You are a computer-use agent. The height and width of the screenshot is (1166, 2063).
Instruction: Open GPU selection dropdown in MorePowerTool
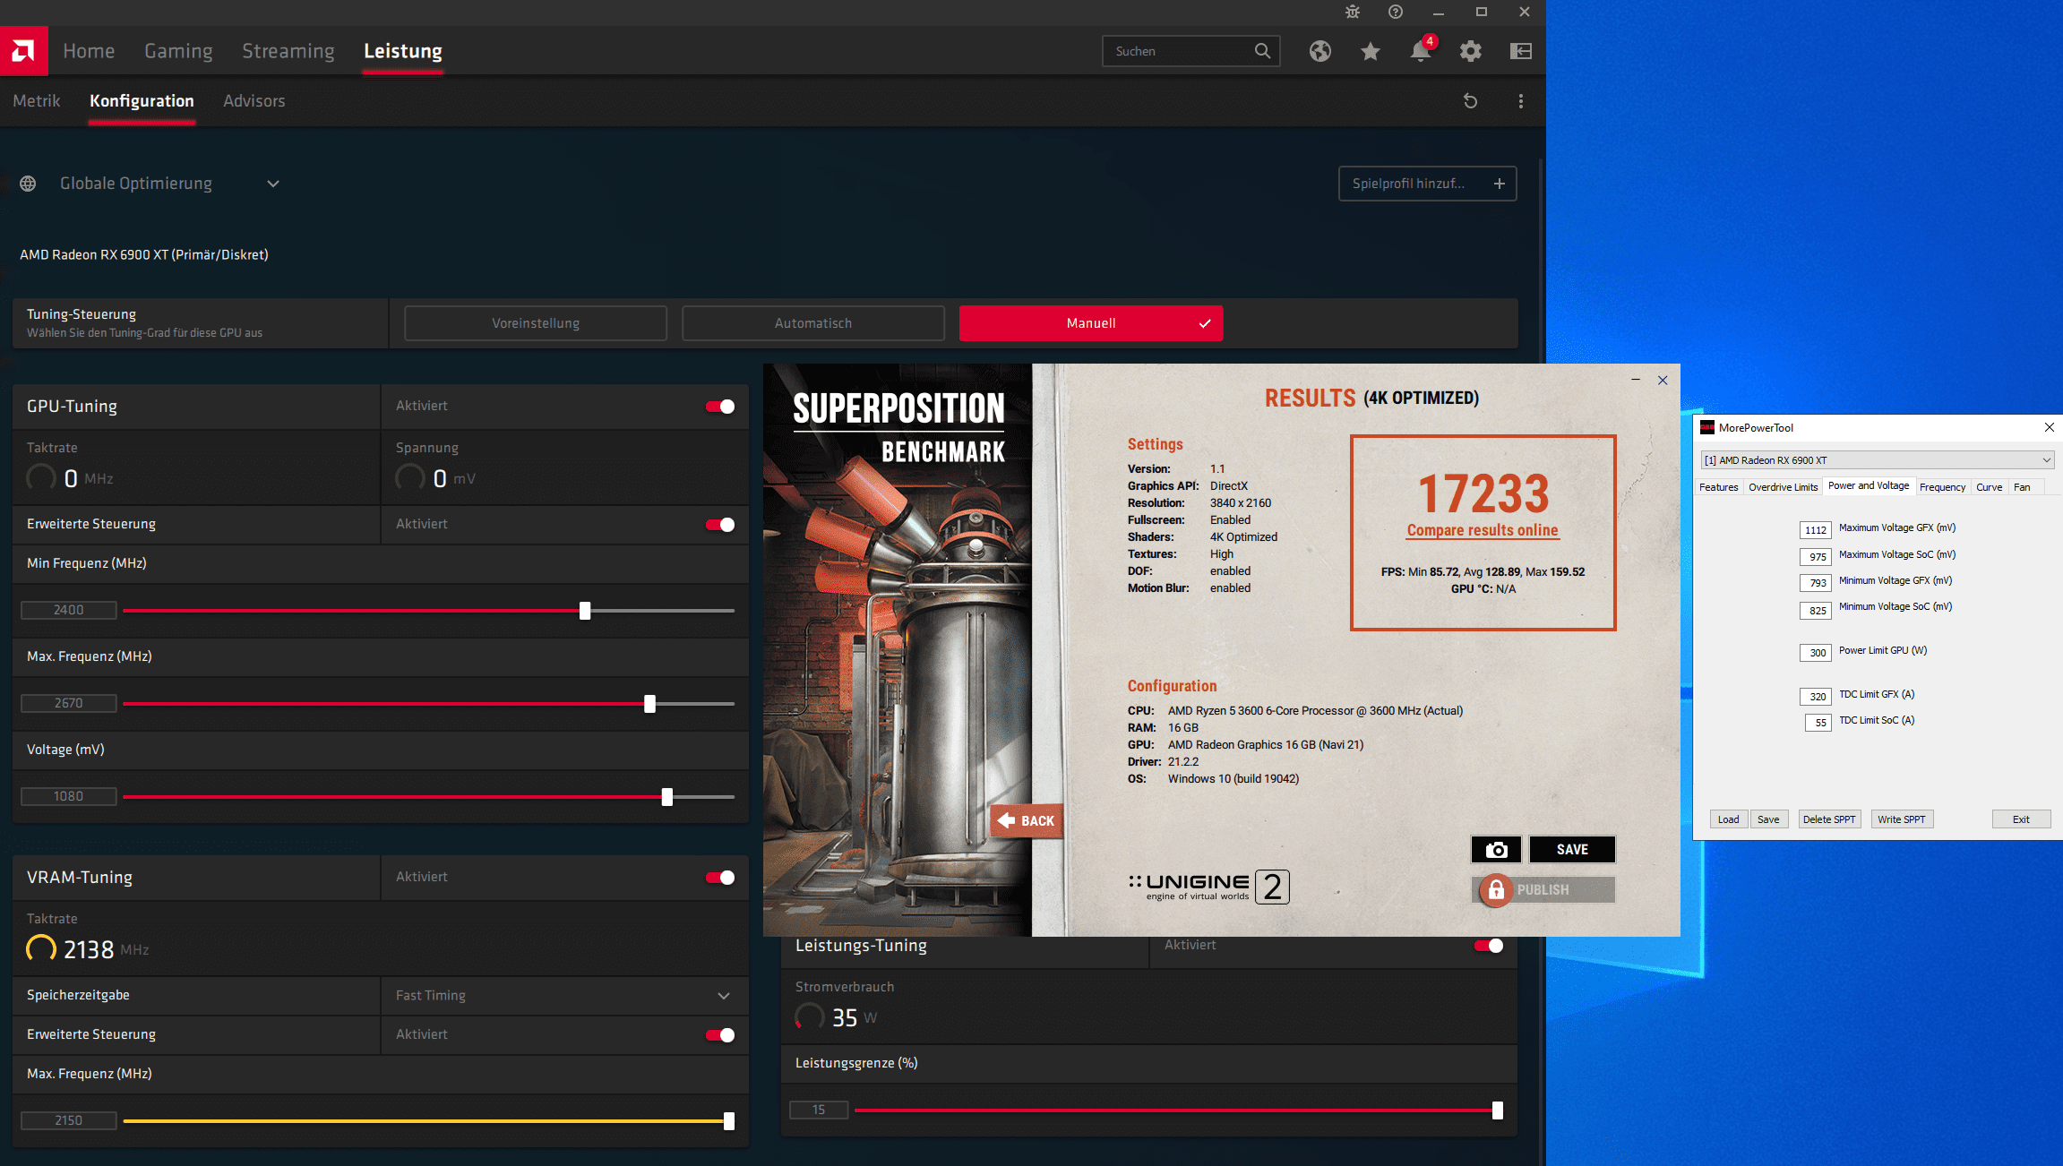(1877, 460)
